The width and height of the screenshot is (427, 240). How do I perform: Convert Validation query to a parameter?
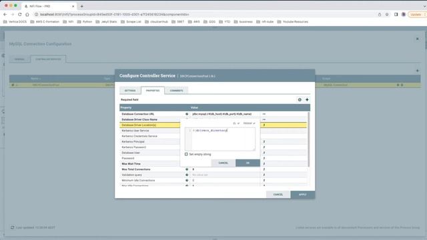264,175
